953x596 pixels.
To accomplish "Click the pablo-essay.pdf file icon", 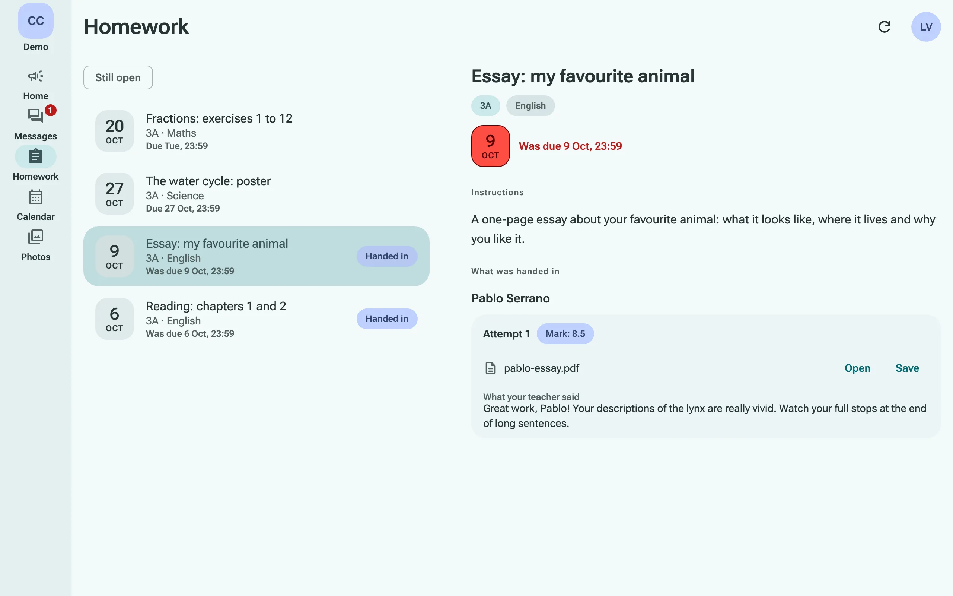I will click(x=490, y=368).
